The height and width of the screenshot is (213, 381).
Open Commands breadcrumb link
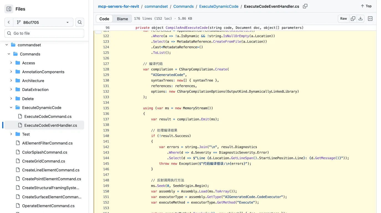[x=184, y=6]
